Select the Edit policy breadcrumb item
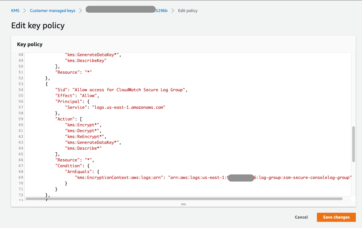Screen dimensions: 362x228 coord(187,10)
